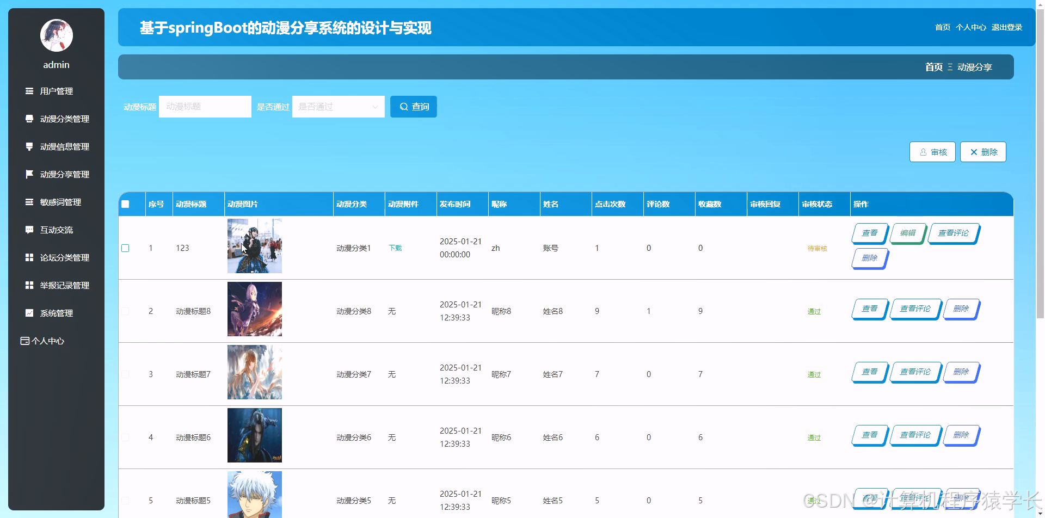The width and height of the screenshot is (1045, 518).
Task: Open 举报记录管理 from the sidebar
Action: [64, 285]
